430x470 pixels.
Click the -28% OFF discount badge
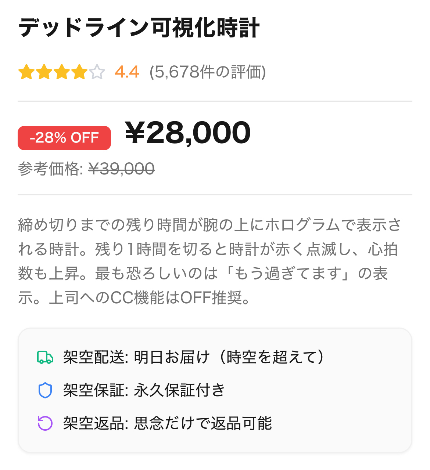tap(64, 138)
